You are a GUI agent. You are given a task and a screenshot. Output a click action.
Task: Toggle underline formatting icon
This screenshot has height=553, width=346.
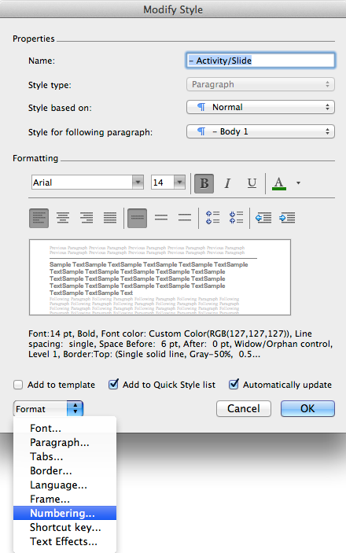tap(252, 183)
